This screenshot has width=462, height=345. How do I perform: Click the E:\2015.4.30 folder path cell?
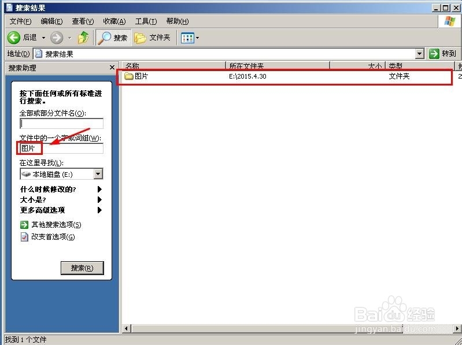tap(247, 76)
